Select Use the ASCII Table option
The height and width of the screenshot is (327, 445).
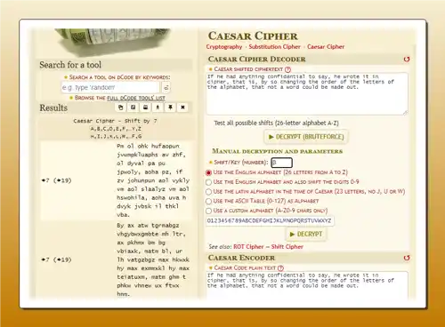pyautogui.click(x=208, y=201)
